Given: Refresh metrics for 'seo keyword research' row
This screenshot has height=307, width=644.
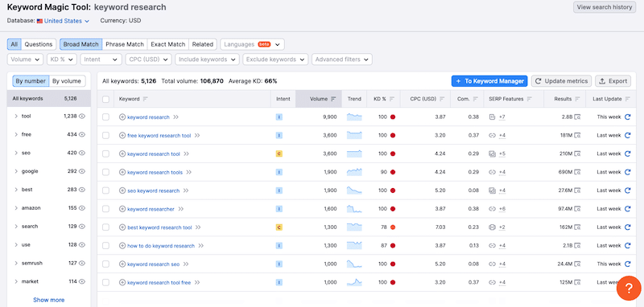Looking at the screenshot, I should [x=627, y=190].
